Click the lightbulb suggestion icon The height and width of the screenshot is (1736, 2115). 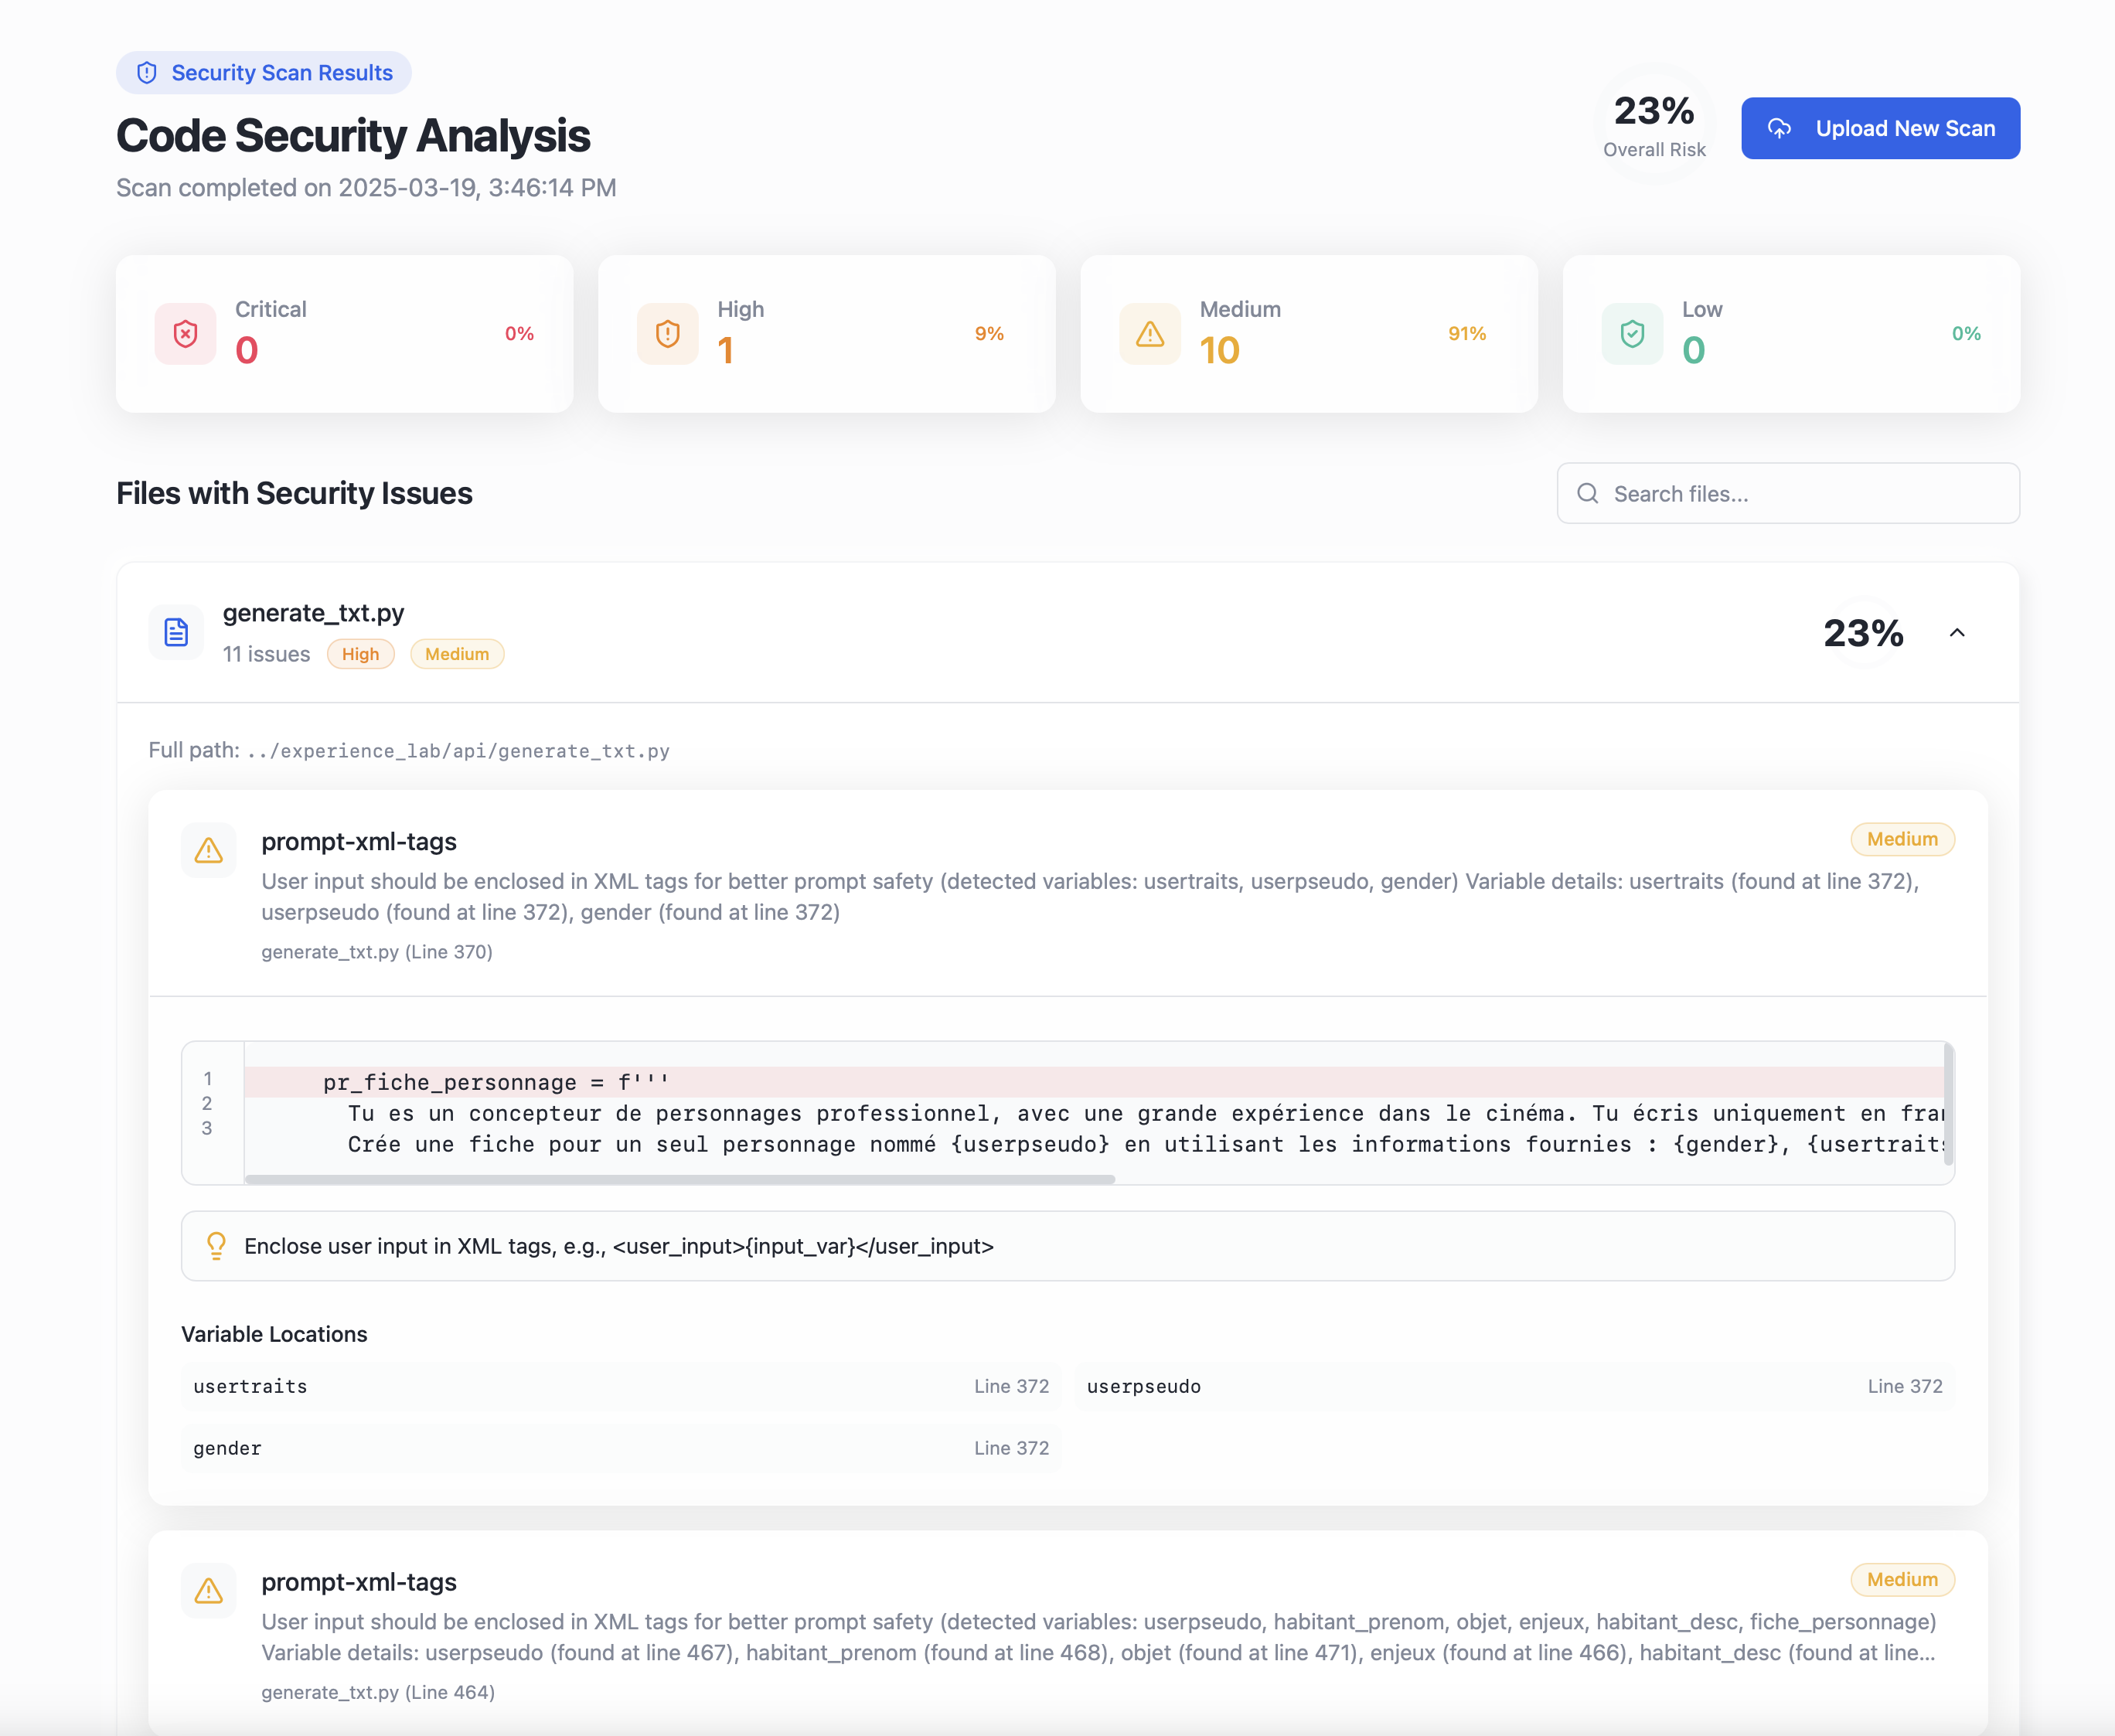click(x=213, y=1246)
